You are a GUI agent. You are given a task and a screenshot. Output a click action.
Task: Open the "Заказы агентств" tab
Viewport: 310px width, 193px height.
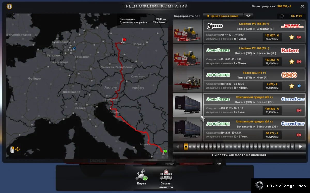coord(166,179)
